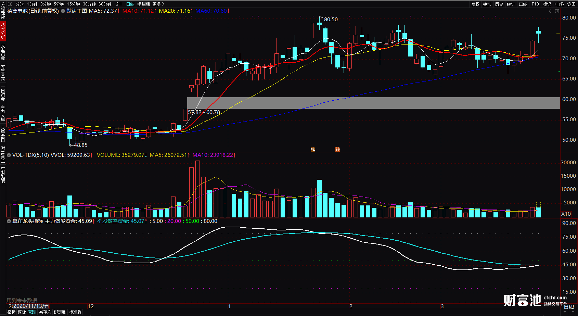Click 模板 at bottom toolbar
This screenshot has width=578, height=316.
(x=22, y=312)
